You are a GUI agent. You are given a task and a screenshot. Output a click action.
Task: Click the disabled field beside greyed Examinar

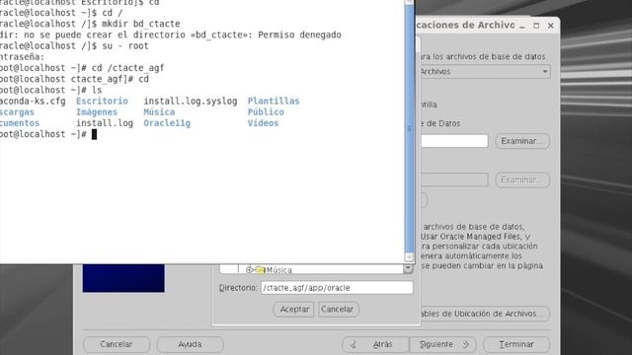[x=454, y=179]
